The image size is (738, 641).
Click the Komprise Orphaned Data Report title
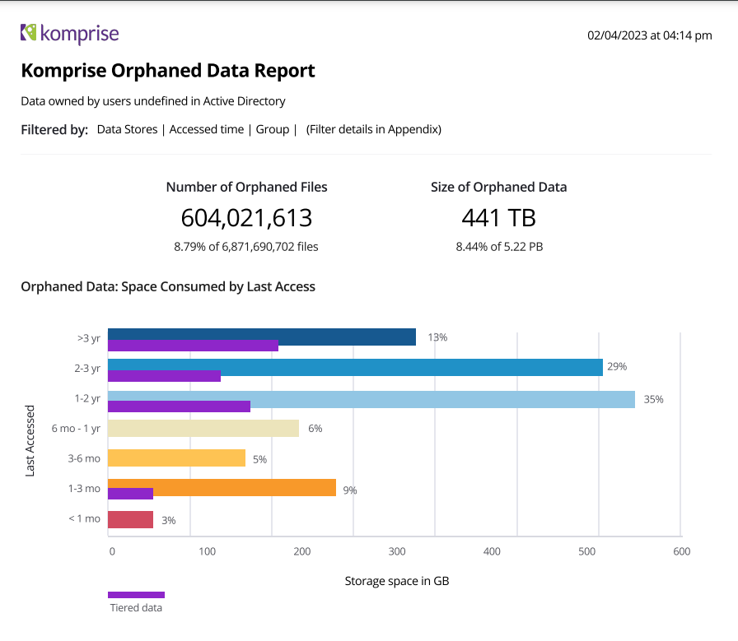tap(168, 71)
